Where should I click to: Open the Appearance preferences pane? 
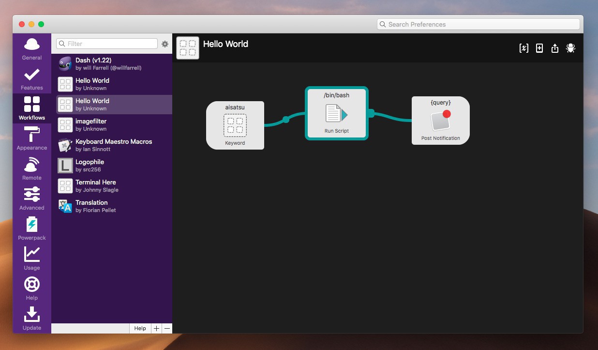pyautogui.click(x=32, y=139)
